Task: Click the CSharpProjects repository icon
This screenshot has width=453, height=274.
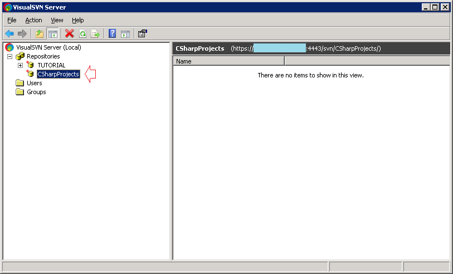Action: (x=30, y=74)
